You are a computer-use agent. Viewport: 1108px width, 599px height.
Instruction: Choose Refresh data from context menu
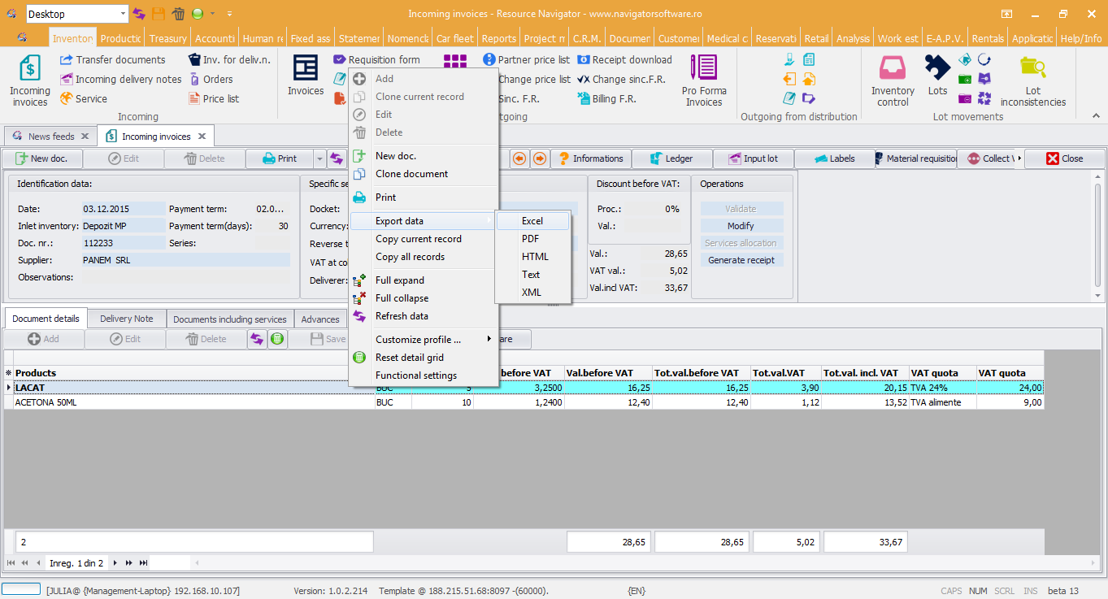(424, 316)
